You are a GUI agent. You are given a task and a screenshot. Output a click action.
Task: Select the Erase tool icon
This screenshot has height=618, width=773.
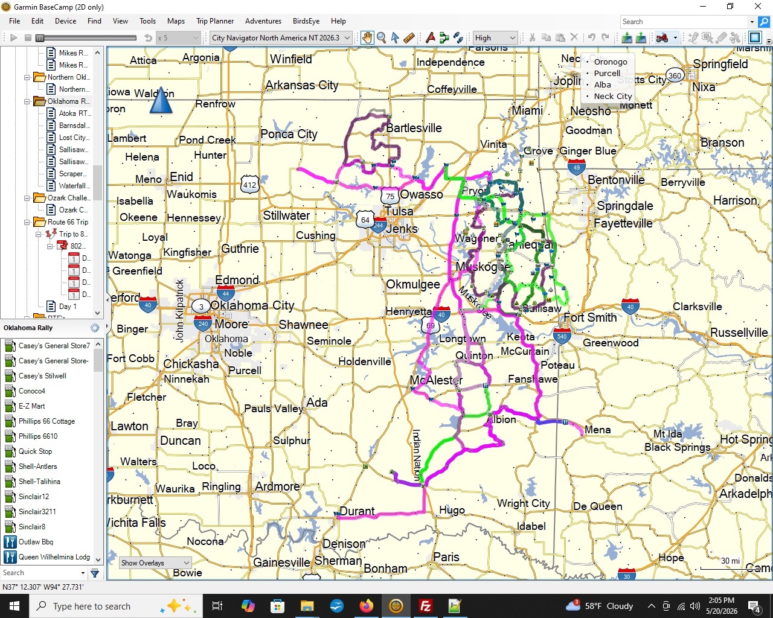tap(721, 37)
